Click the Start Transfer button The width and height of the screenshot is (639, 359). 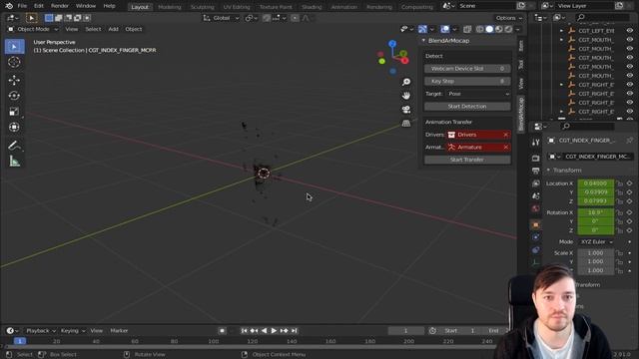tap(467, 160)
